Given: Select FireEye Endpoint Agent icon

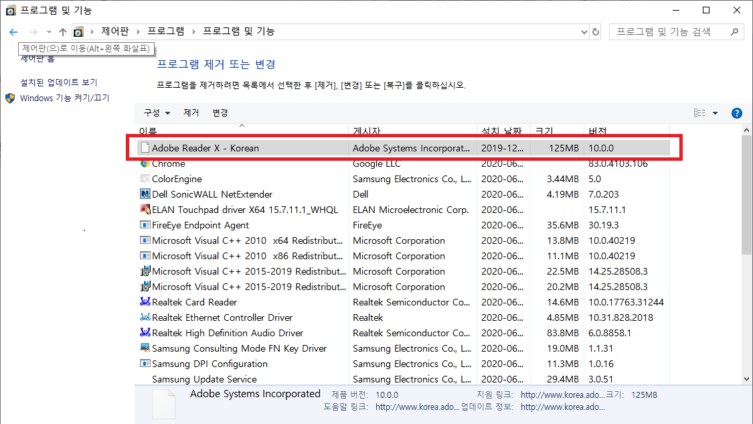Looking at the screenshot, I should [x=145, y=224].
